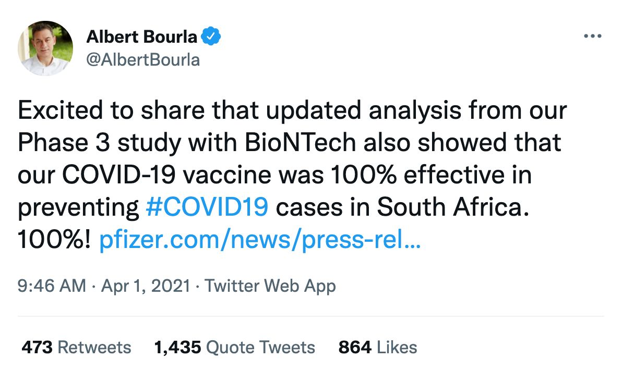Open the tweet's three-dot more options menu

pos(593,36)
